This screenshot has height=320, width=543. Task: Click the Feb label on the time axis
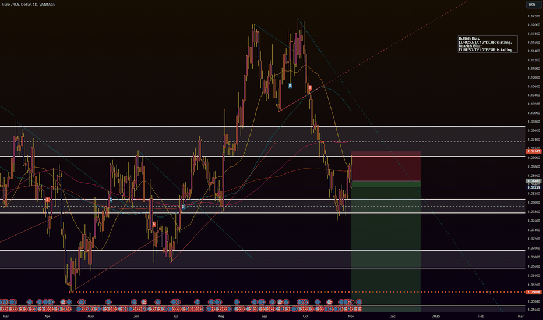tap(481, 316)
